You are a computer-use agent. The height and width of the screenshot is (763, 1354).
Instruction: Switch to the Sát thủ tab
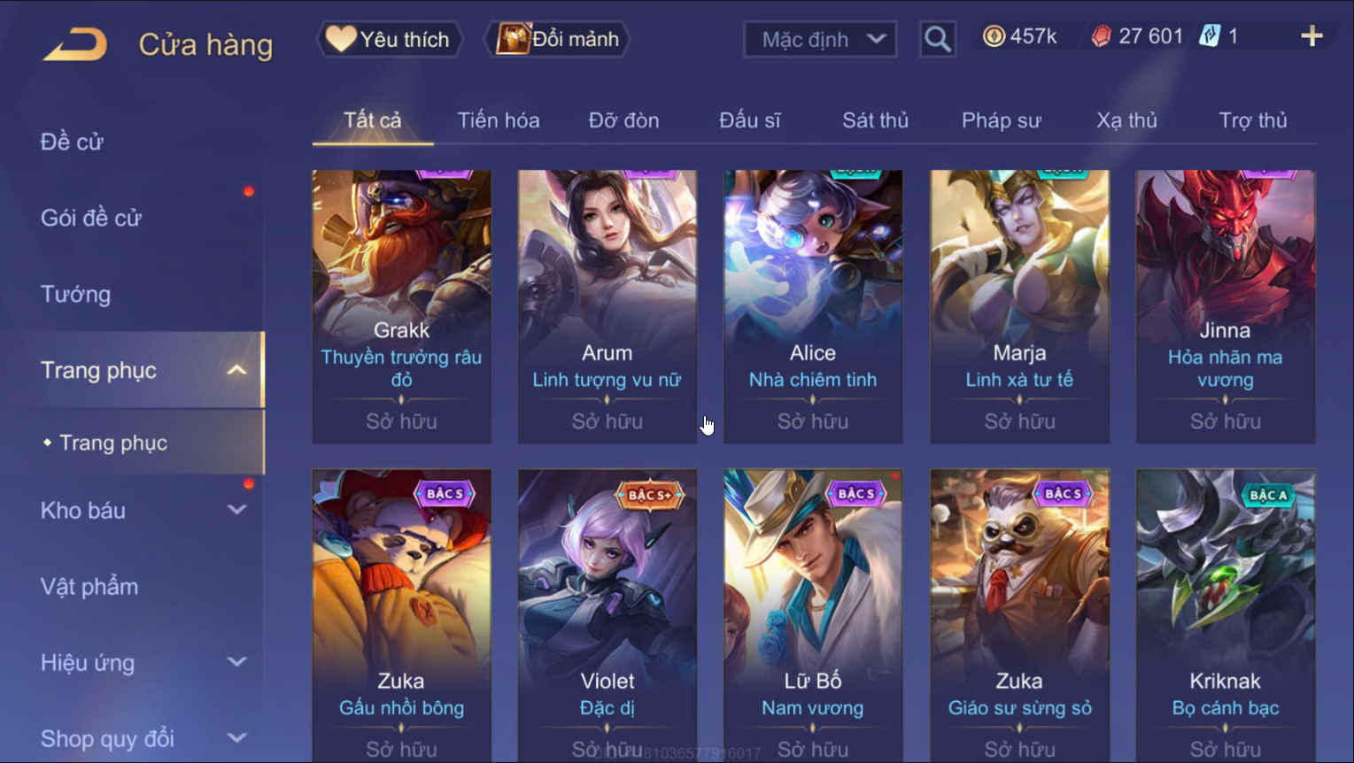pyautogui.click(x=875, y=120)
